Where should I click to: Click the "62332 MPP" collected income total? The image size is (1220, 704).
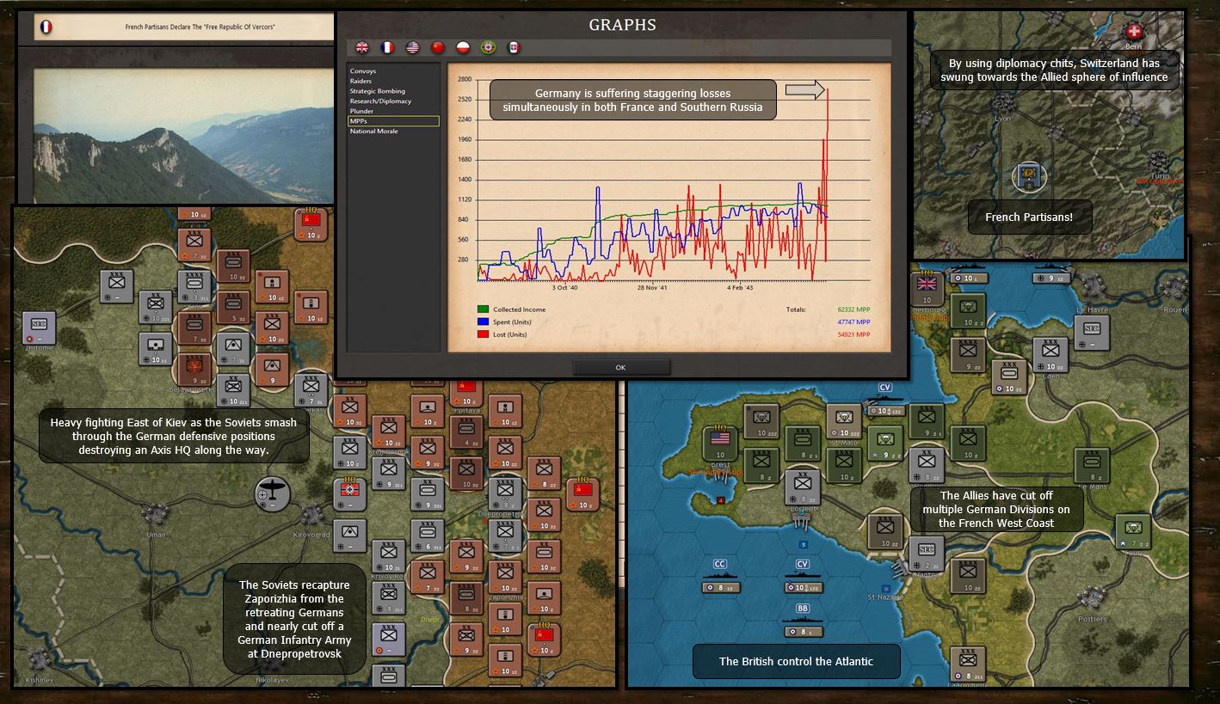pyautogui.click(x=853, y=309)
